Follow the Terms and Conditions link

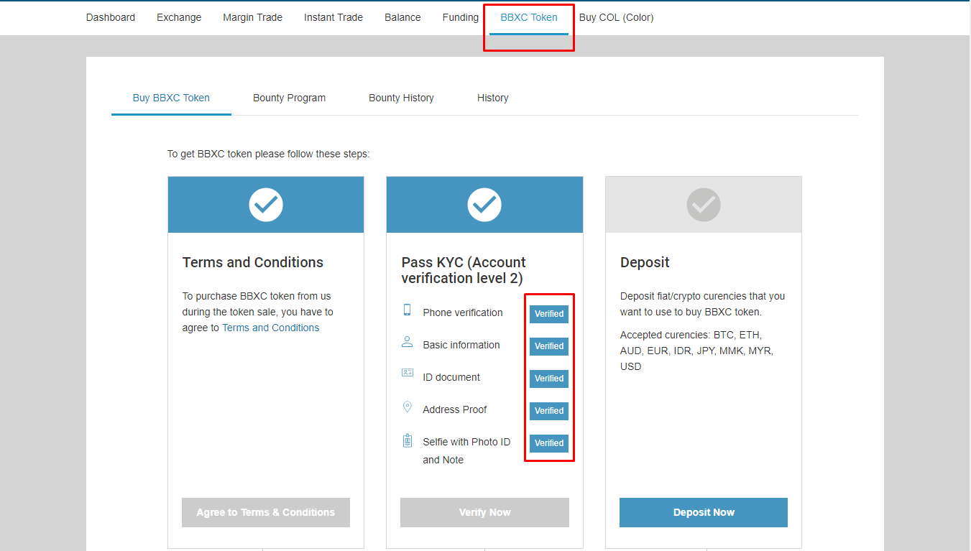coord(270,328)
